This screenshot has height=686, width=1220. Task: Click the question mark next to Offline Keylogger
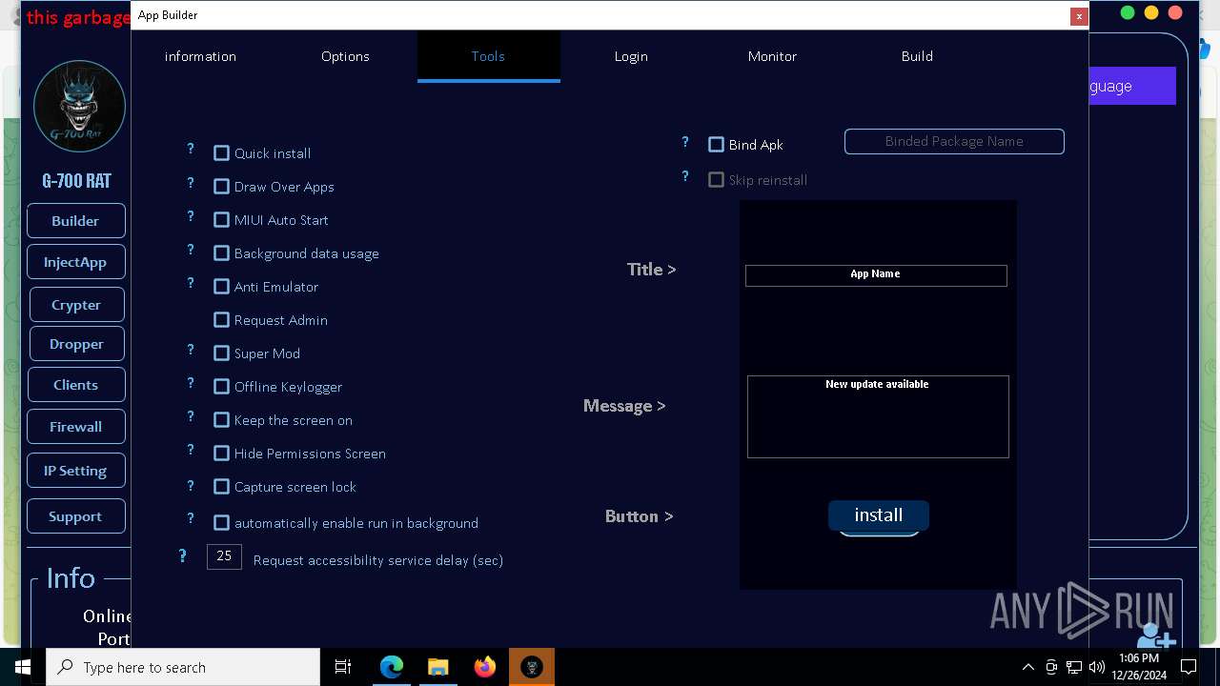click(191, 383)
